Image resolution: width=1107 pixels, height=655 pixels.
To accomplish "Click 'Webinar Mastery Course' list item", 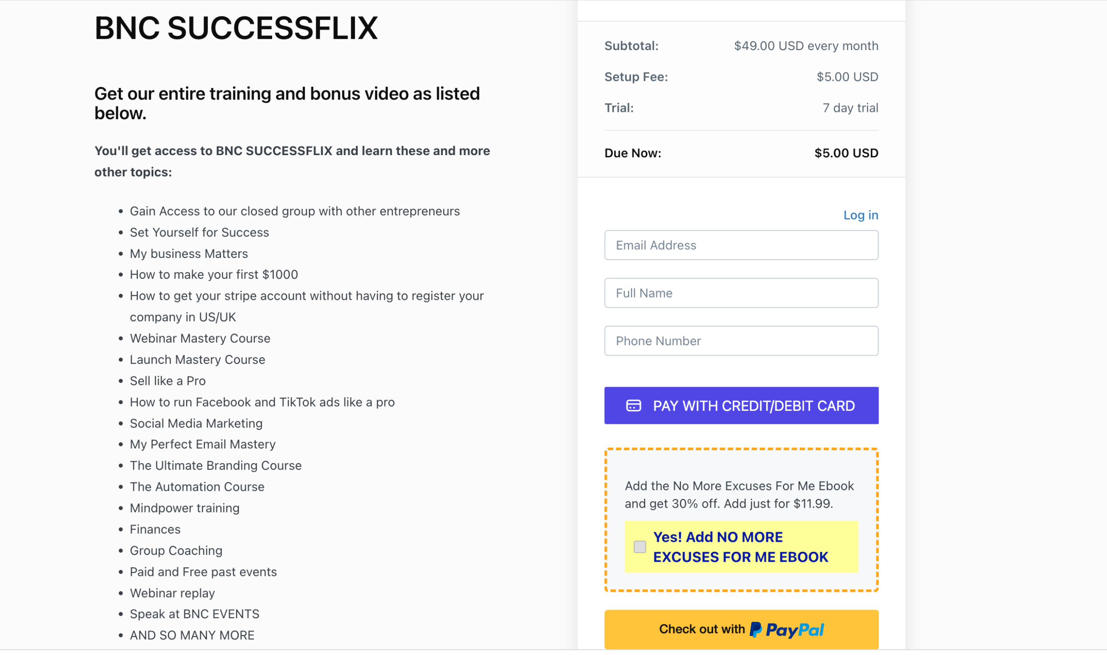I will [200, 338].
